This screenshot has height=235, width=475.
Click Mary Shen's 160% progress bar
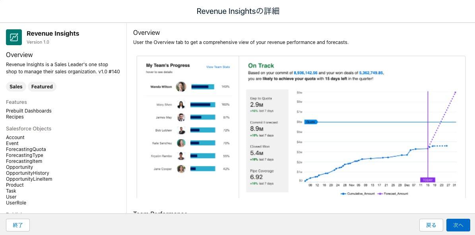[203, 105]
